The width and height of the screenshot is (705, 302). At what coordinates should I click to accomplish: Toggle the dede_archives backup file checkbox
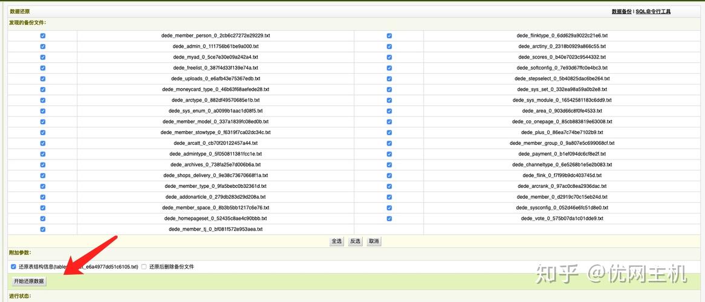click(42, 164)
